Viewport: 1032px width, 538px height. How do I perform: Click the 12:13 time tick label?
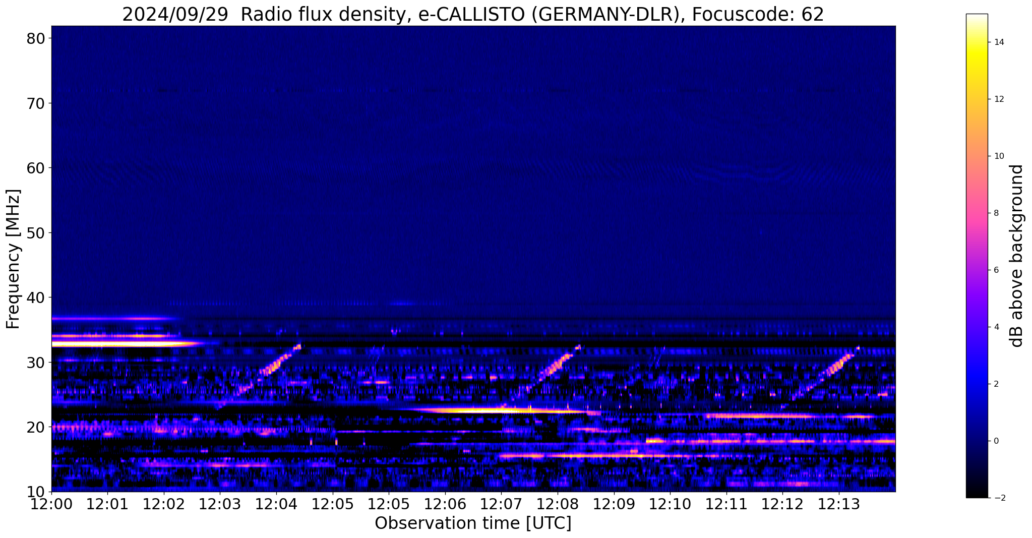coord(839,504)
